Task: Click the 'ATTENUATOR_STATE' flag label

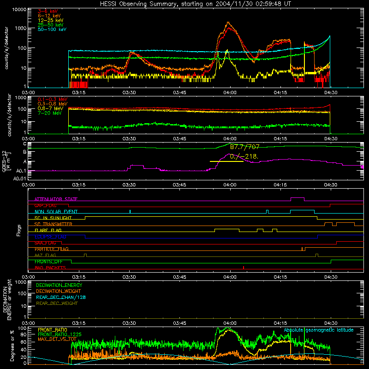Action: tap(56, 199)
